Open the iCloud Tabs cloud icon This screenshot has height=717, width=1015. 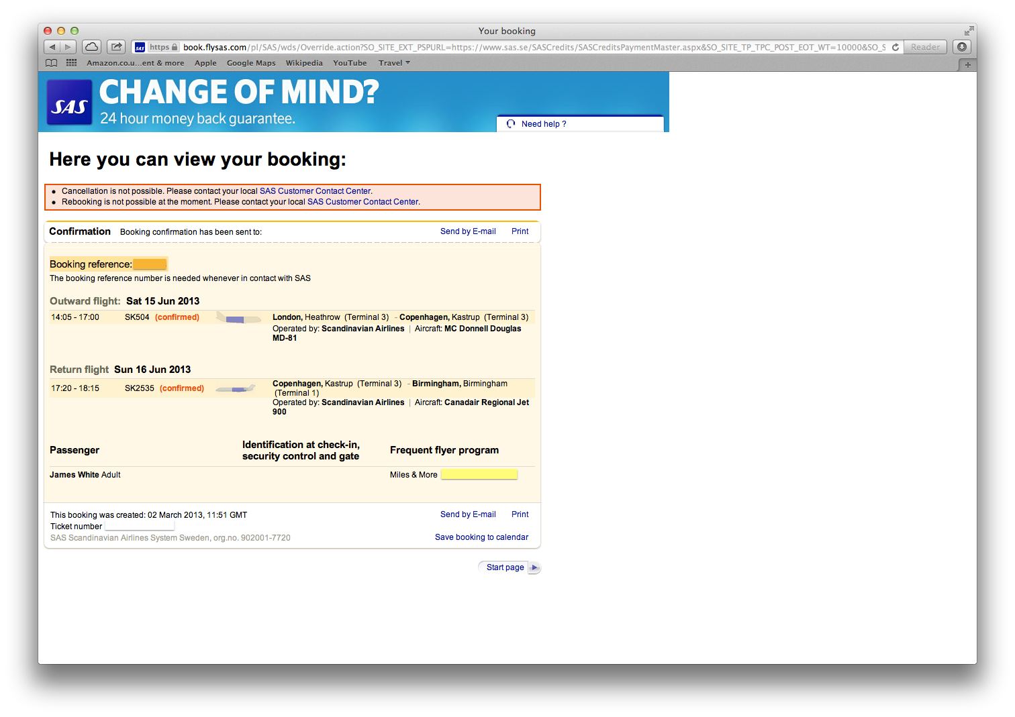click(92, 47)
